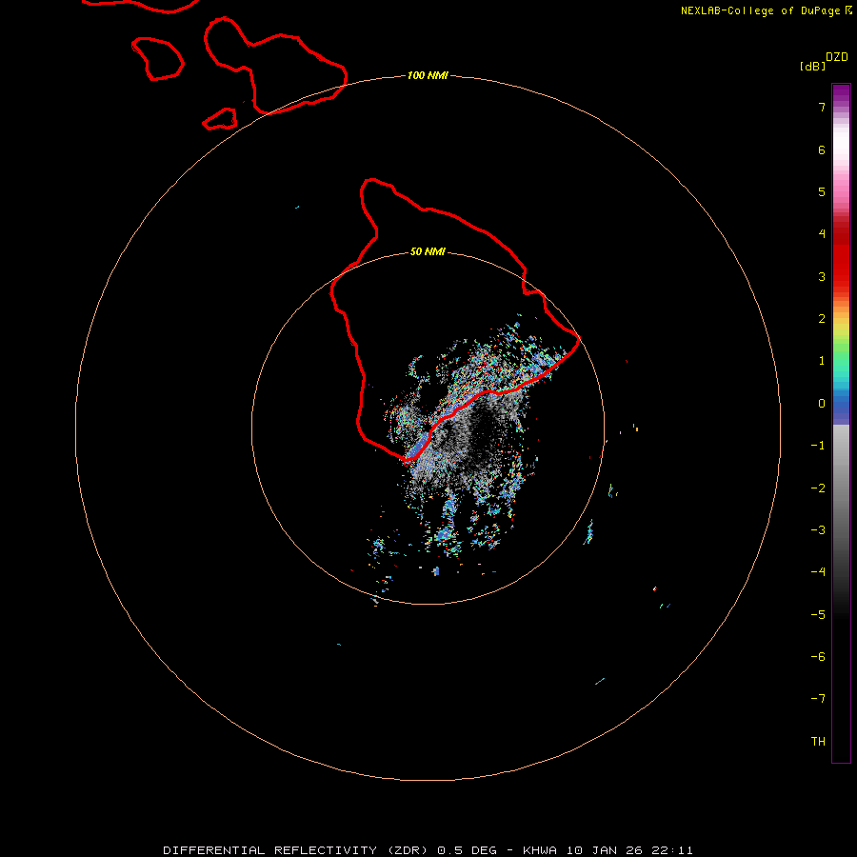The width and height of the screenshot is (857, 857).
Task: Select the 1 value on the dB scale
Action: [822, 361]
